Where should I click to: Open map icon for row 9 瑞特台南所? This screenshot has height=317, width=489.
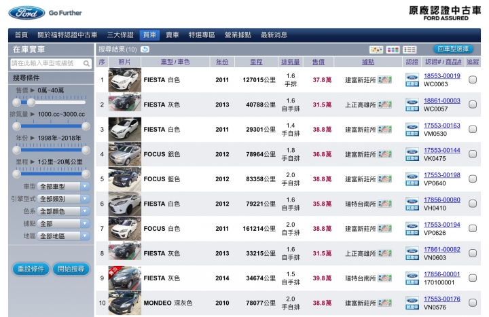[x=384, y=278]
